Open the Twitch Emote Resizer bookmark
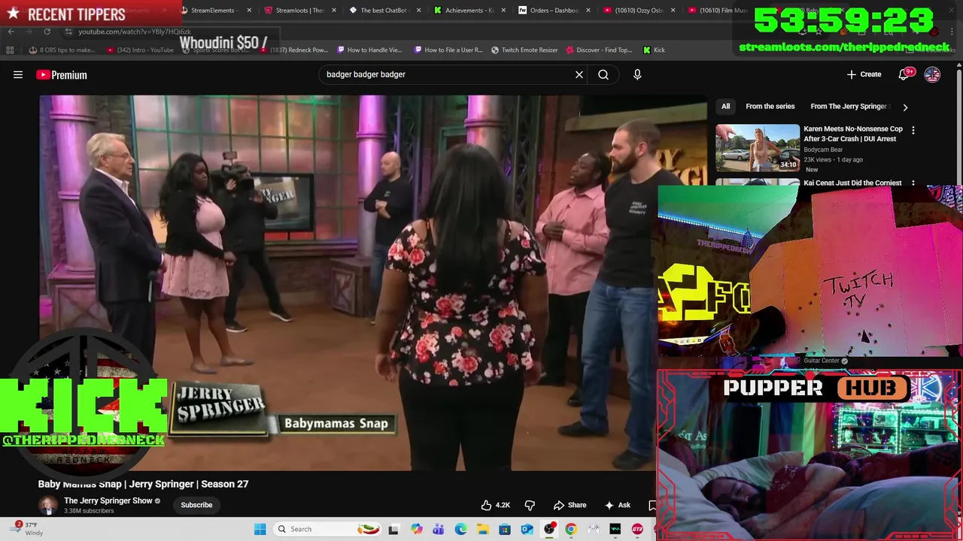This screenshot has height=541, width=963. [524, 50]
